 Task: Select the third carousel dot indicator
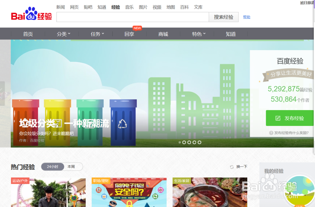(x=189, y=142)
